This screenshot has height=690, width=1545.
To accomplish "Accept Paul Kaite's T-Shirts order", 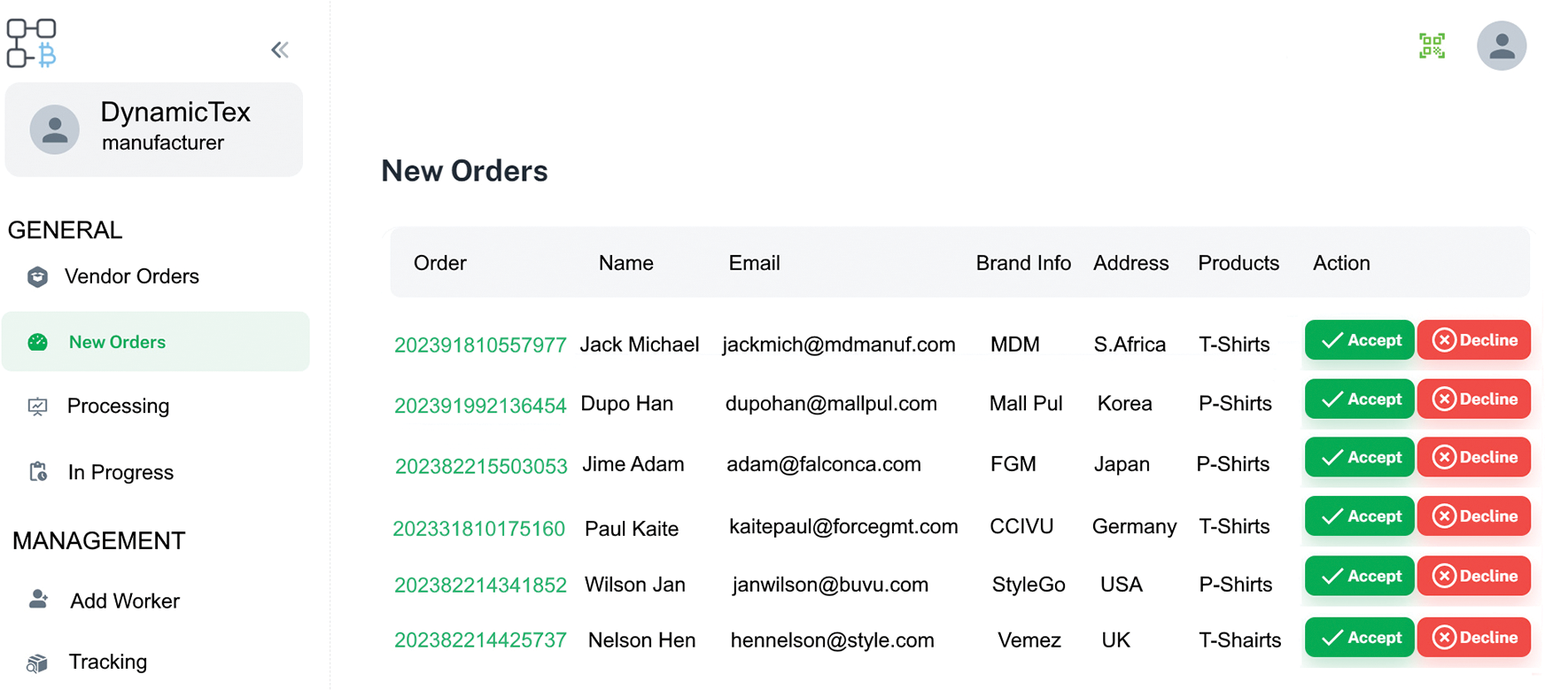I will pyautogui.click(x=1359, y=516).
